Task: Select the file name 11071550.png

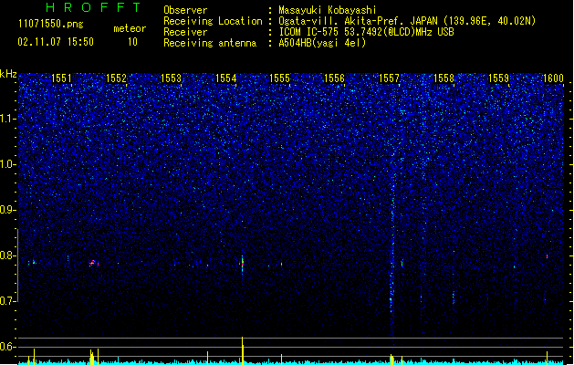Action: (x=51, y=24)
